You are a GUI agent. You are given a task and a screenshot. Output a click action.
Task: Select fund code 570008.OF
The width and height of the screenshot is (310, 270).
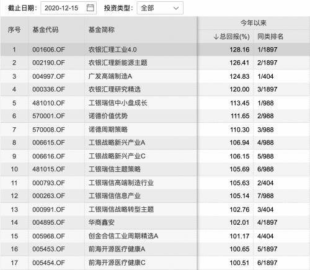(48, 130)
